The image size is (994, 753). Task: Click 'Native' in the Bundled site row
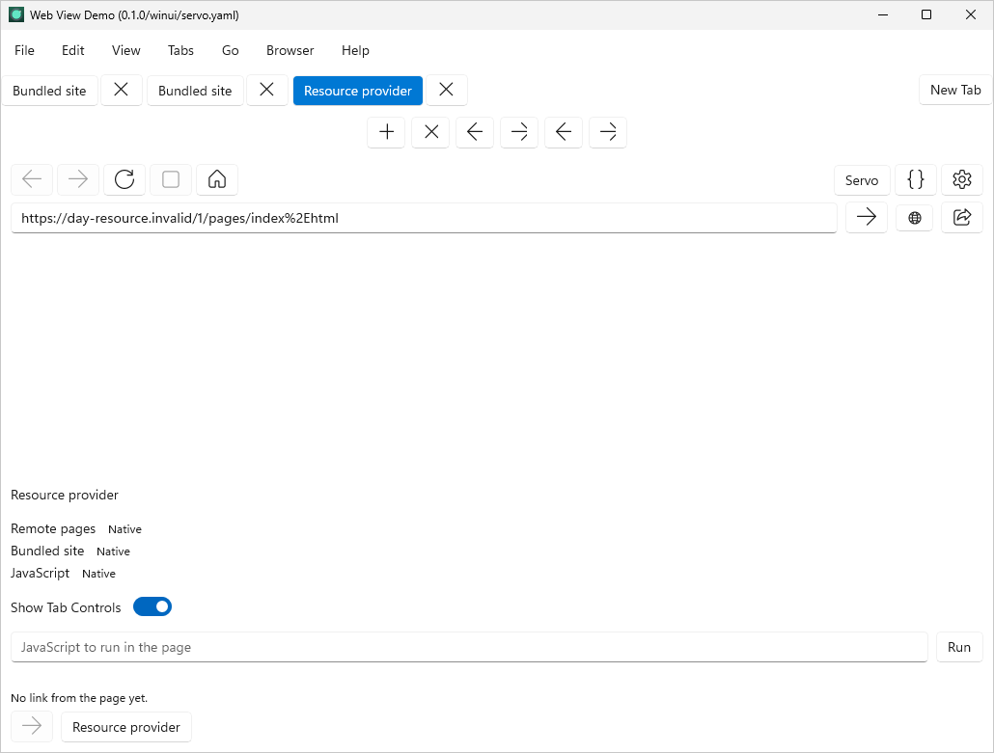(x=114, y=551)
